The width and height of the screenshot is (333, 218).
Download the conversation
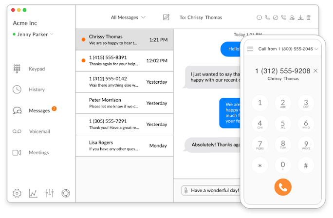coord(300,18)
